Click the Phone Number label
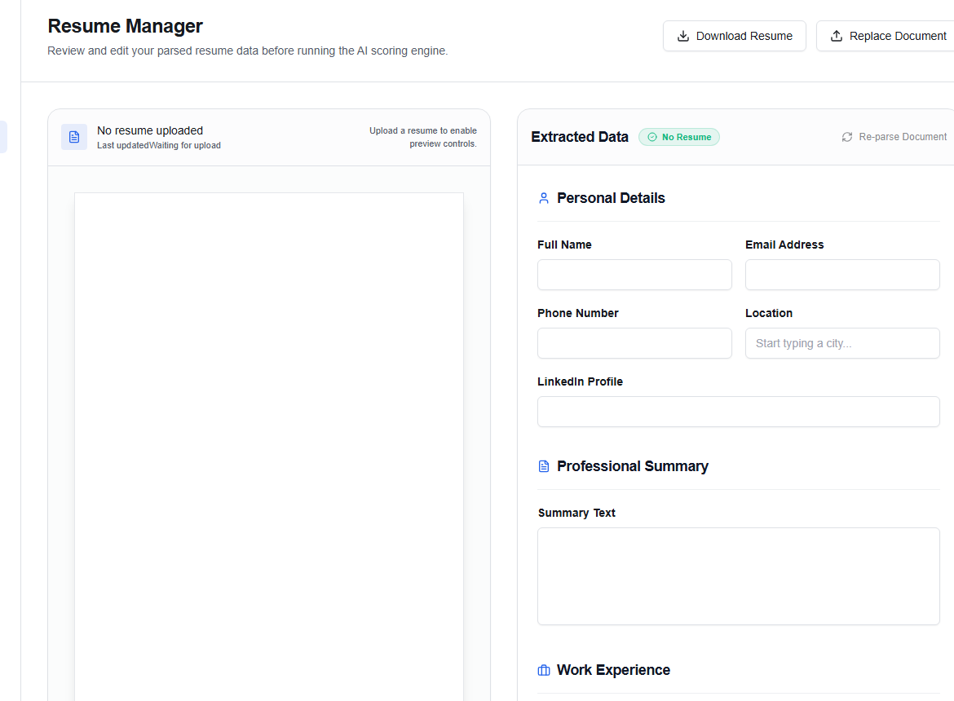Image resolution: width=954 pixels, height=701 pixels. [578, 313]
